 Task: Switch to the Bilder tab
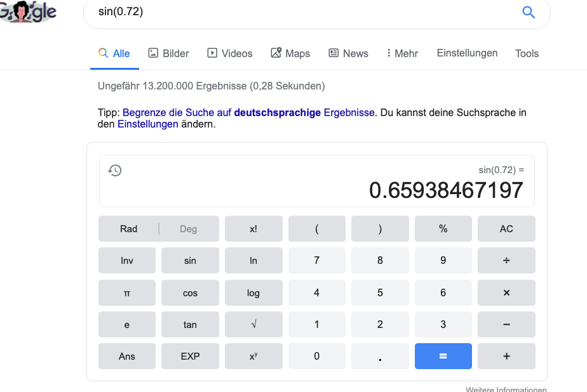168,53
